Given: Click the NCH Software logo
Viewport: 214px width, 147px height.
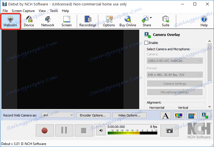Looking at the screenshot, I should click(x=199, y=130).
